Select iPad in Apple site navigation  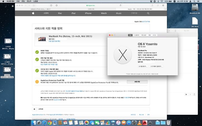point(73,13)
